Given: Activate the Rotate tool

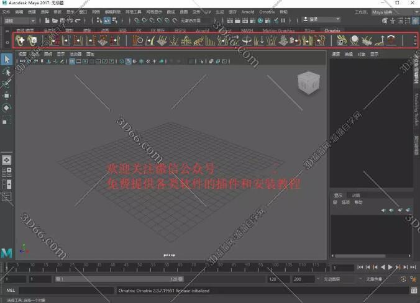Looking at the screenshot, I should [7, 107].
